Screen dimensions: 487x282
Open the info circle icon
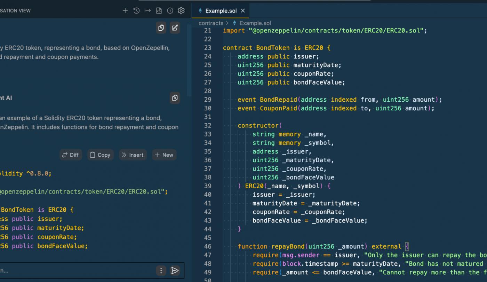170,11
